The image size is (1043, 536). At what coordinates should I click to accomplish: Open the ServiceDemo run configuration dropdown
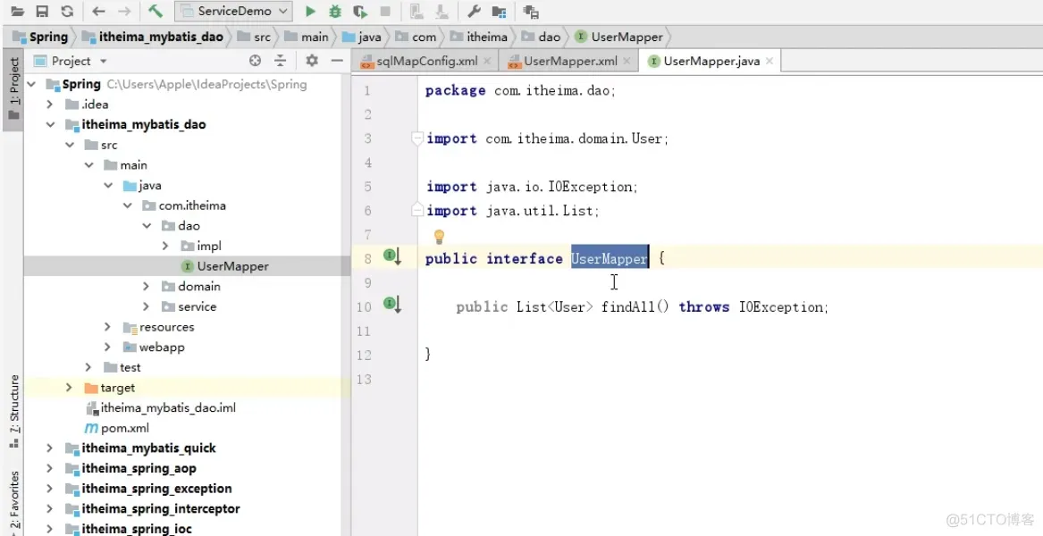(x=233, y=12)
